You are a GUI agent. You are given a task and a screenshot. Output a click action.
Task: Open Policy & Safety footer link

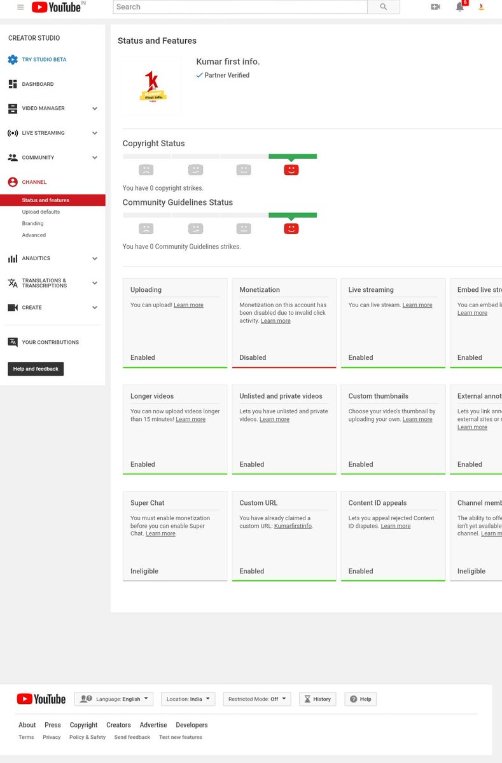[88, 738]
